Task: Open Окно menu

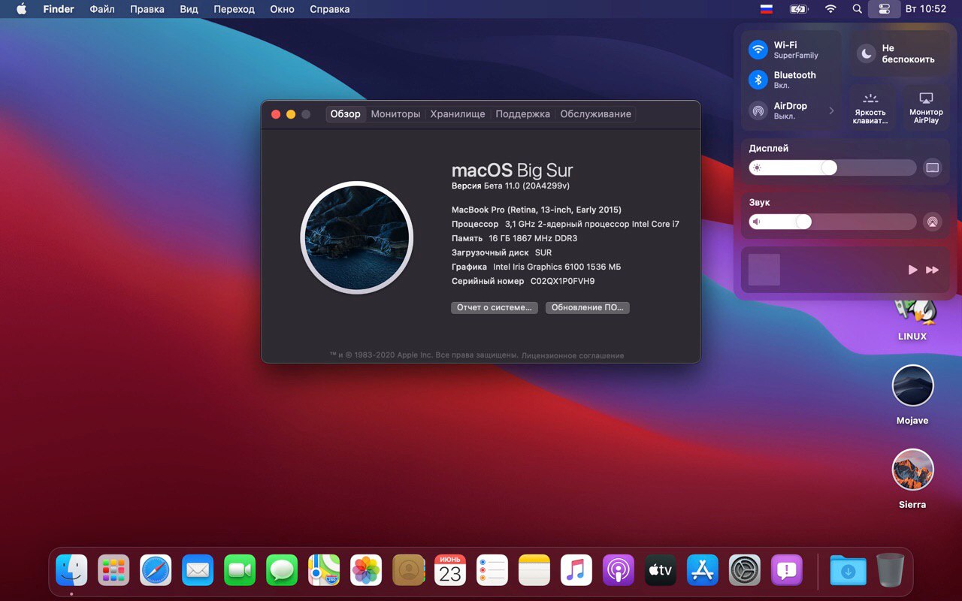Action: (x=282, y=9)
